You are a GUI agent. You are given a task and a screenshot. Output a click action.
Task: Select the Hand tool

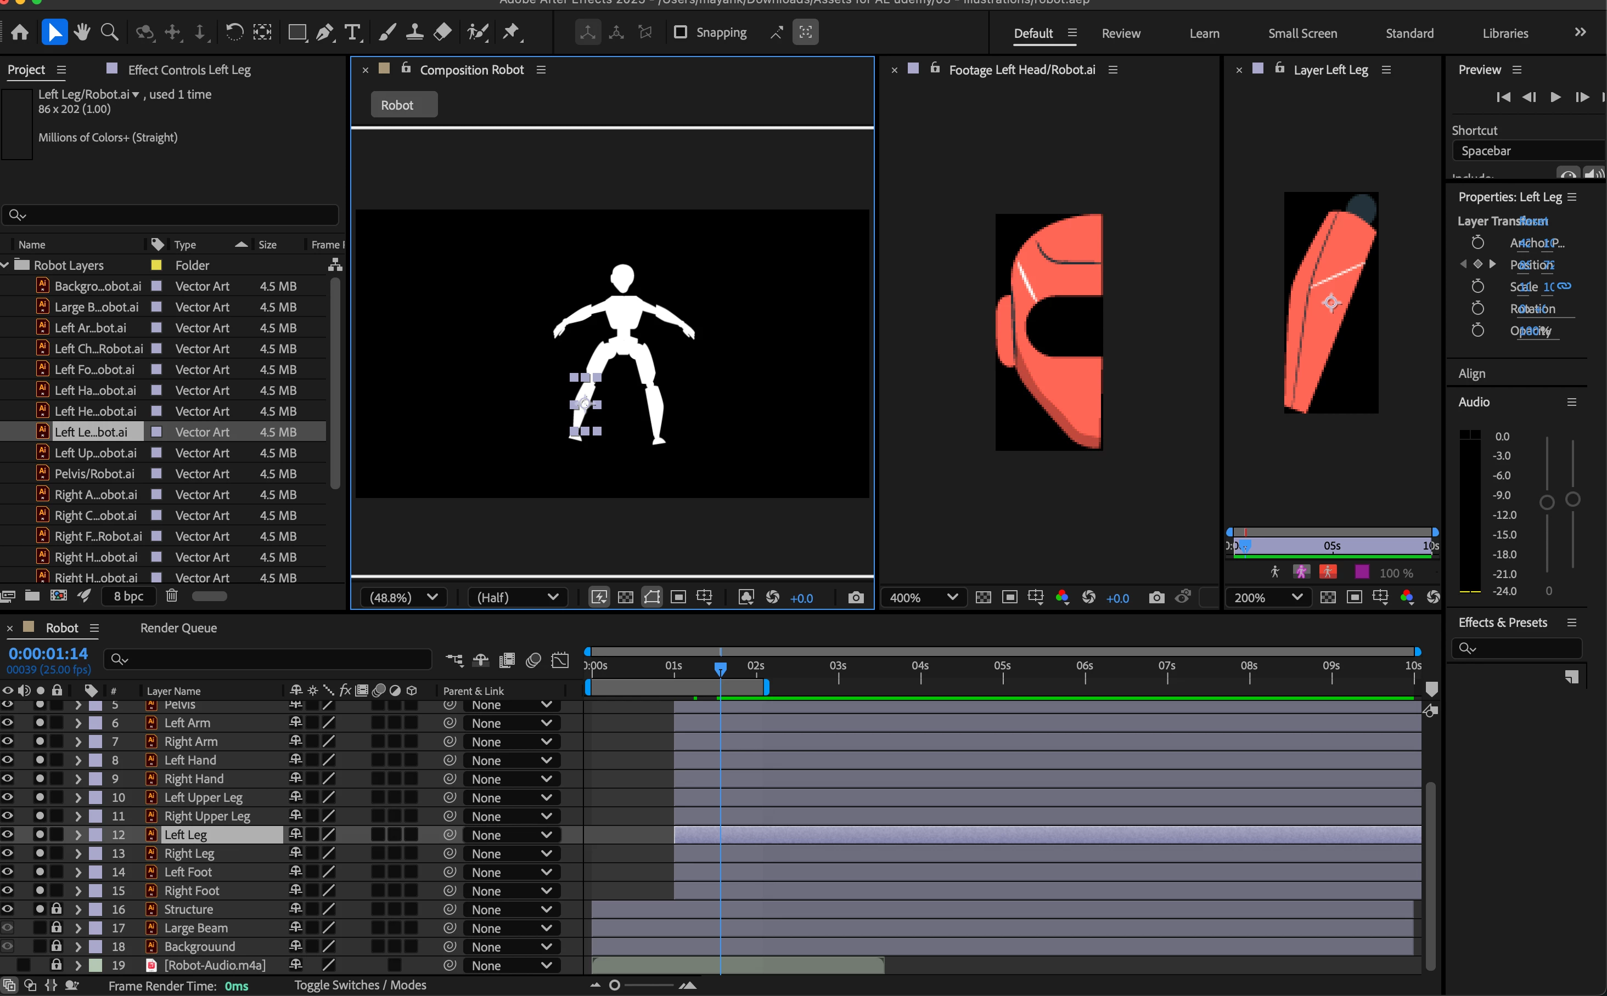tap(82, 32)
